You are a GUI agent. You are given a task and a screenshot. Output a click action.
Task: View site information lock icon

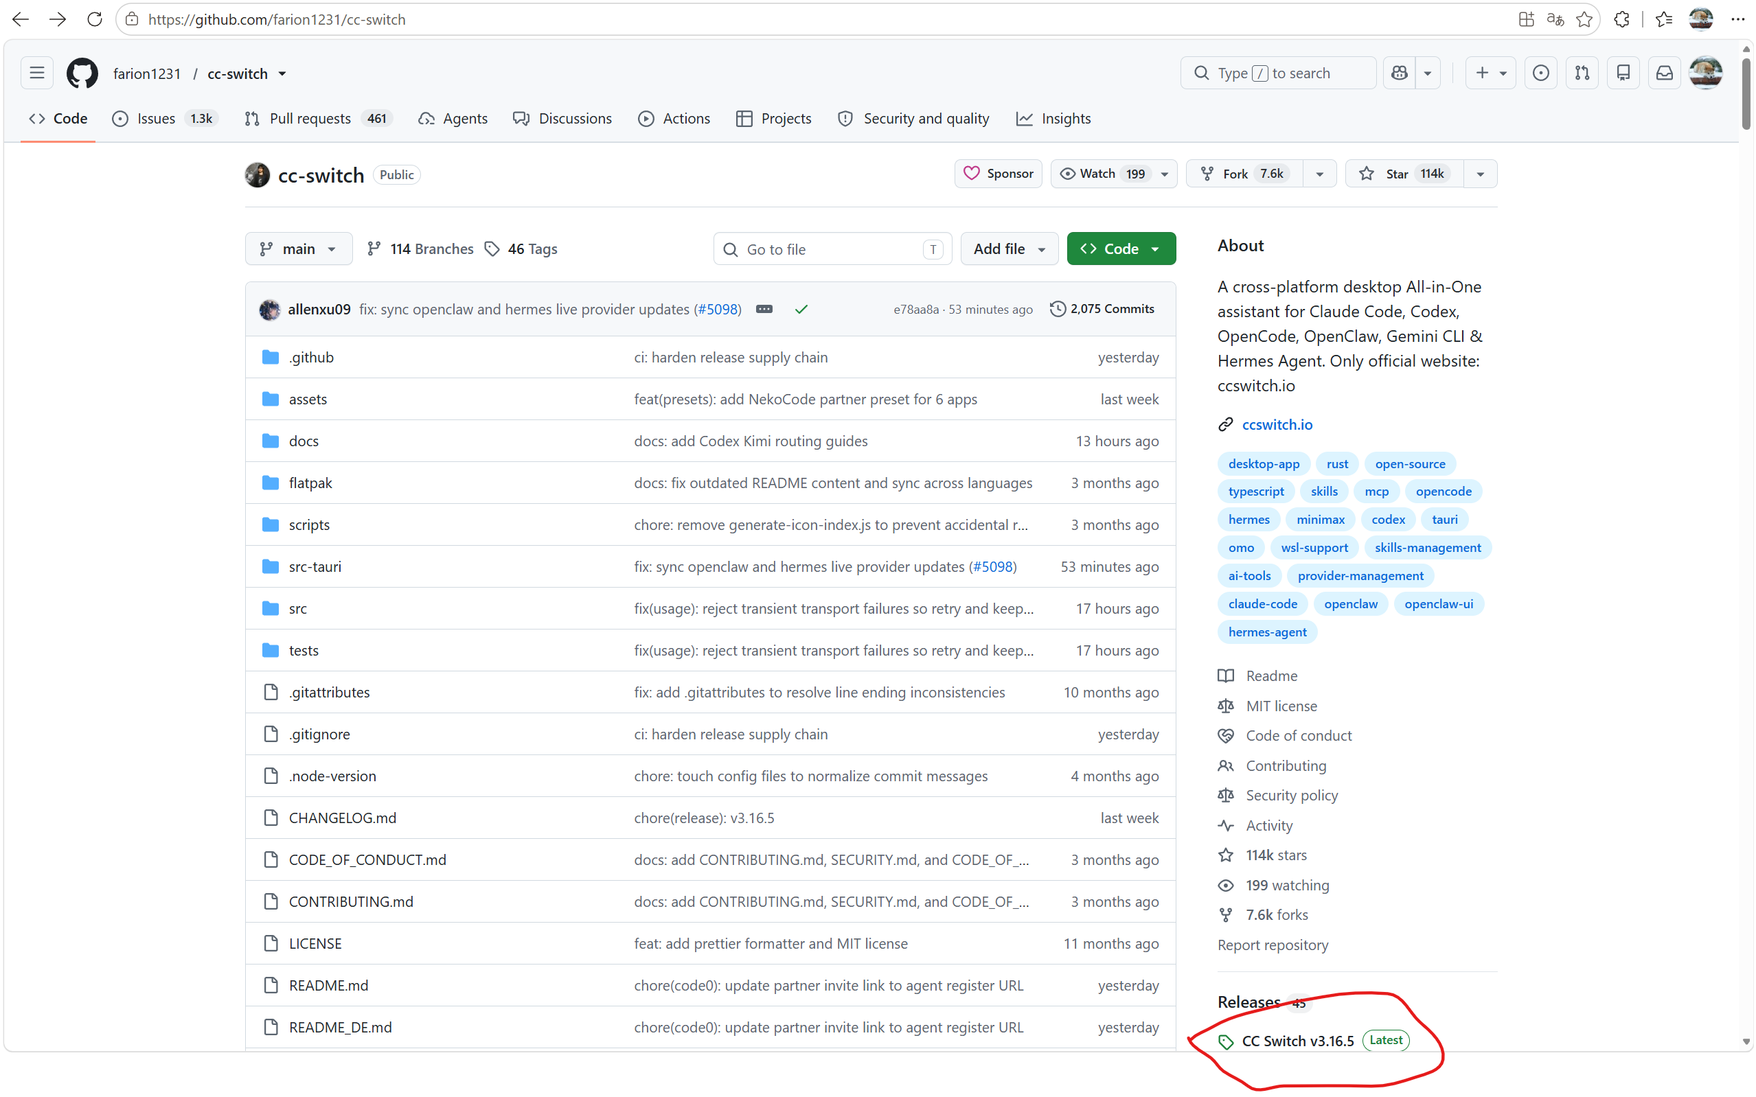pyautogui.click(x=132, y=20)
